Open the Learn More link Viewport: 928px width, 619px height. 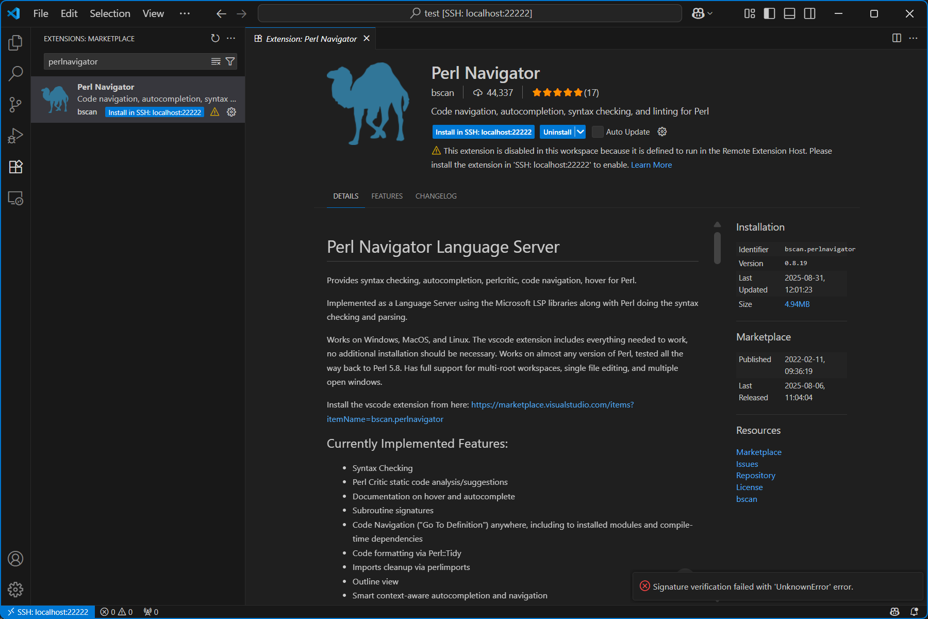coord(651,165)
